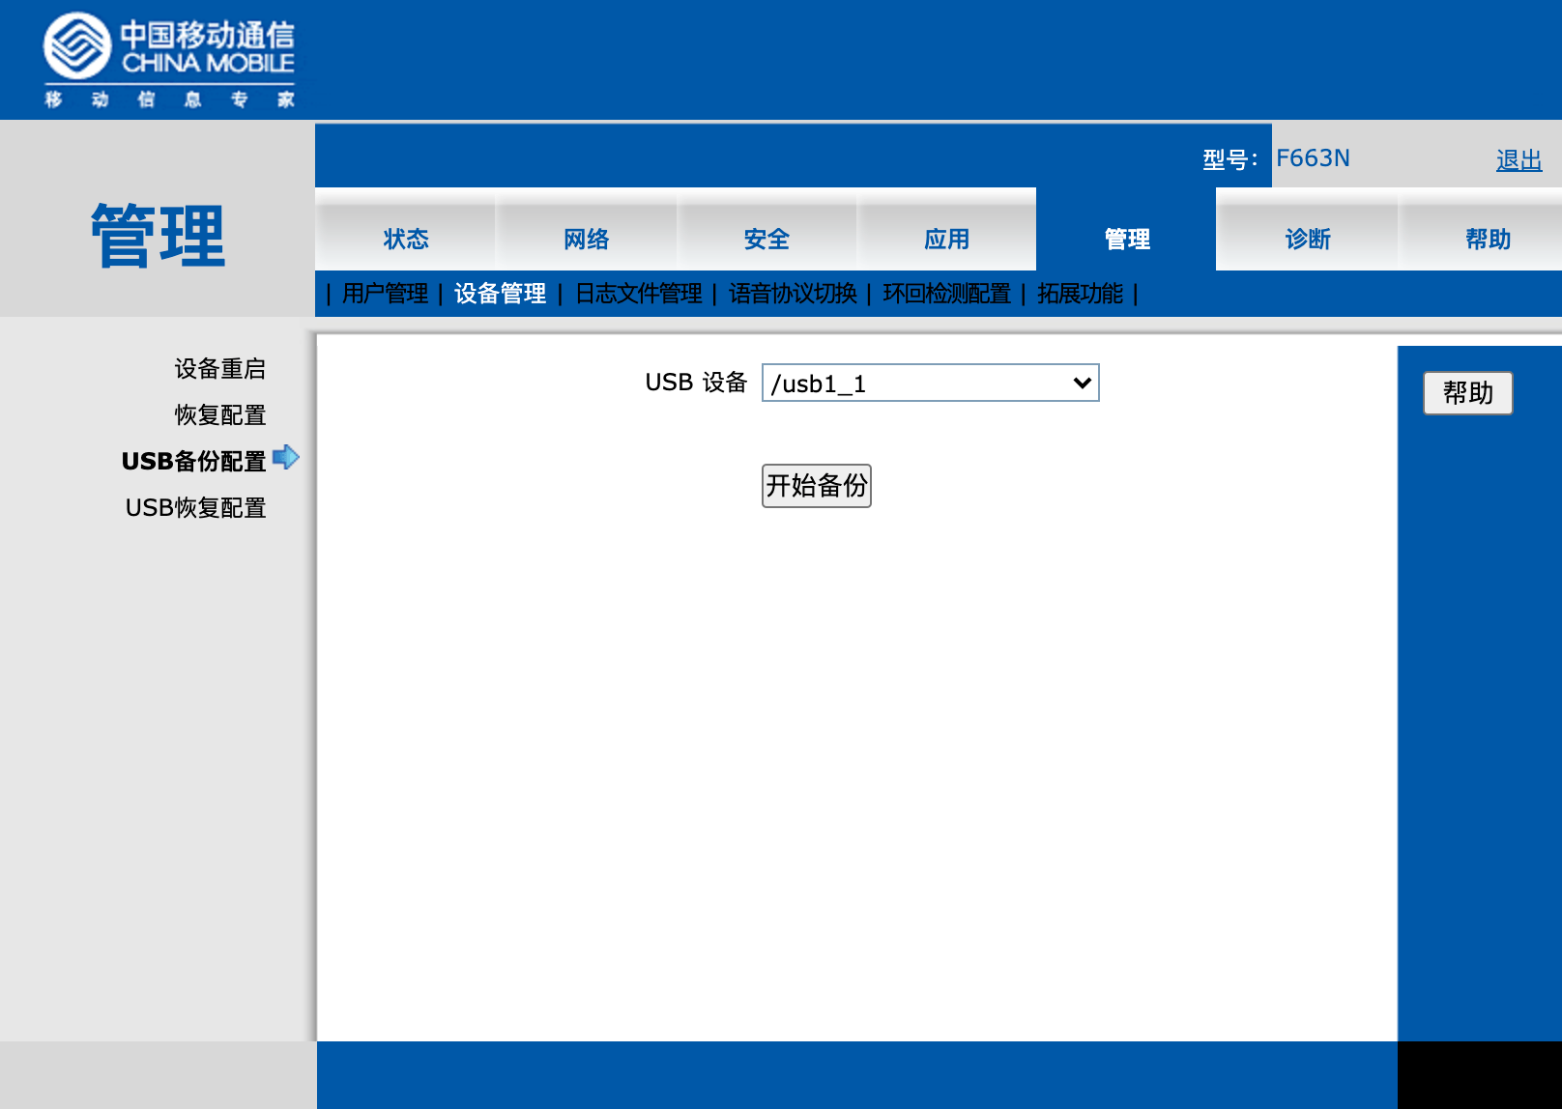The width and height of the screenshot is (1562, 1109).
Task: Open the 帮助 tab
Action: click(x=1486, y=238)
